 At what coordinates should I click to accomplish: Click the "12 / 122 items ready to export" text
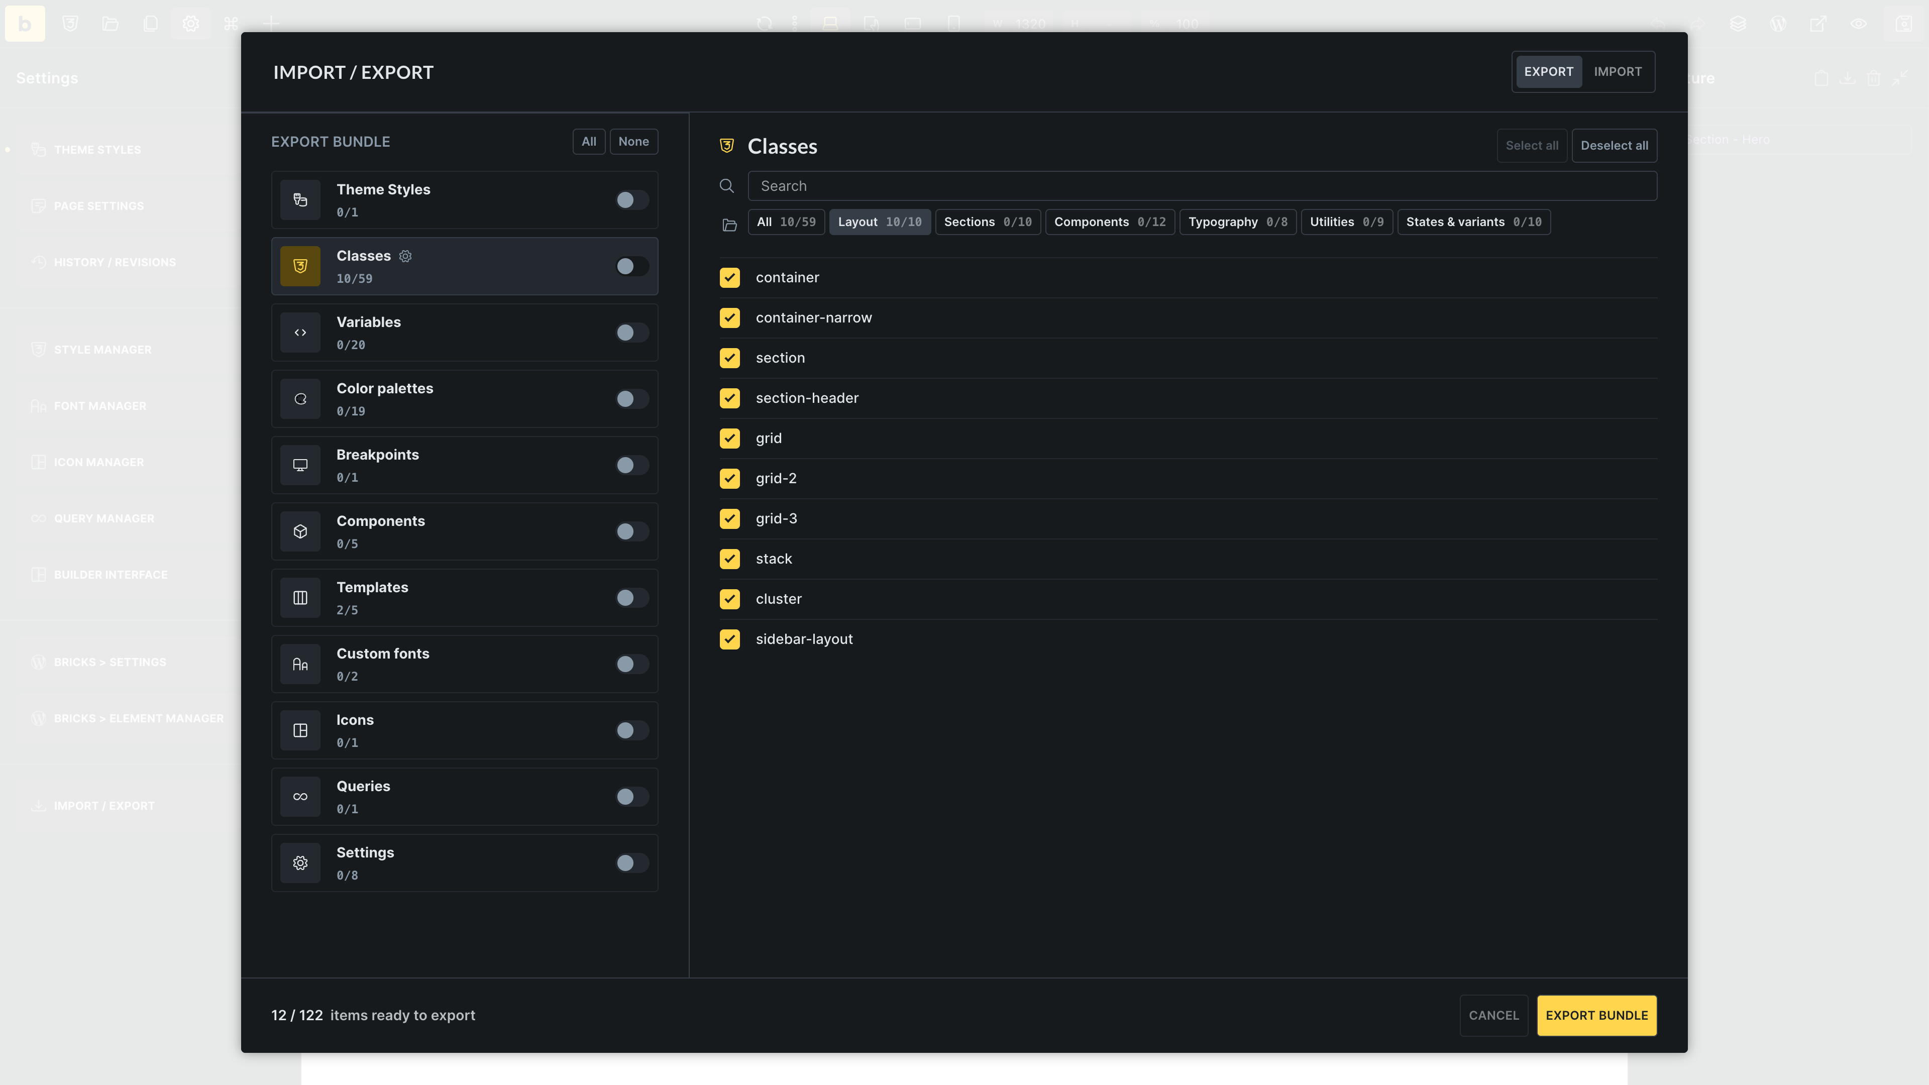tap(373, 1015)
